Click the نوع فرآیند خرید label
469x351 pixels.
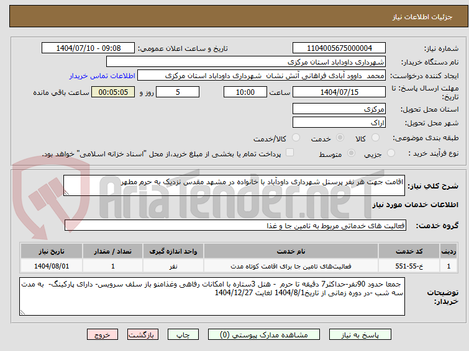434,153
